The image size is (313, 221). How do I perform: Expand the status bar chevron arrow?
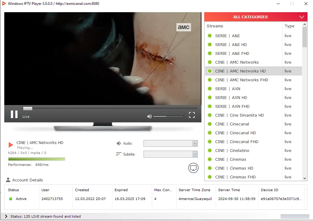coord(6,216)
